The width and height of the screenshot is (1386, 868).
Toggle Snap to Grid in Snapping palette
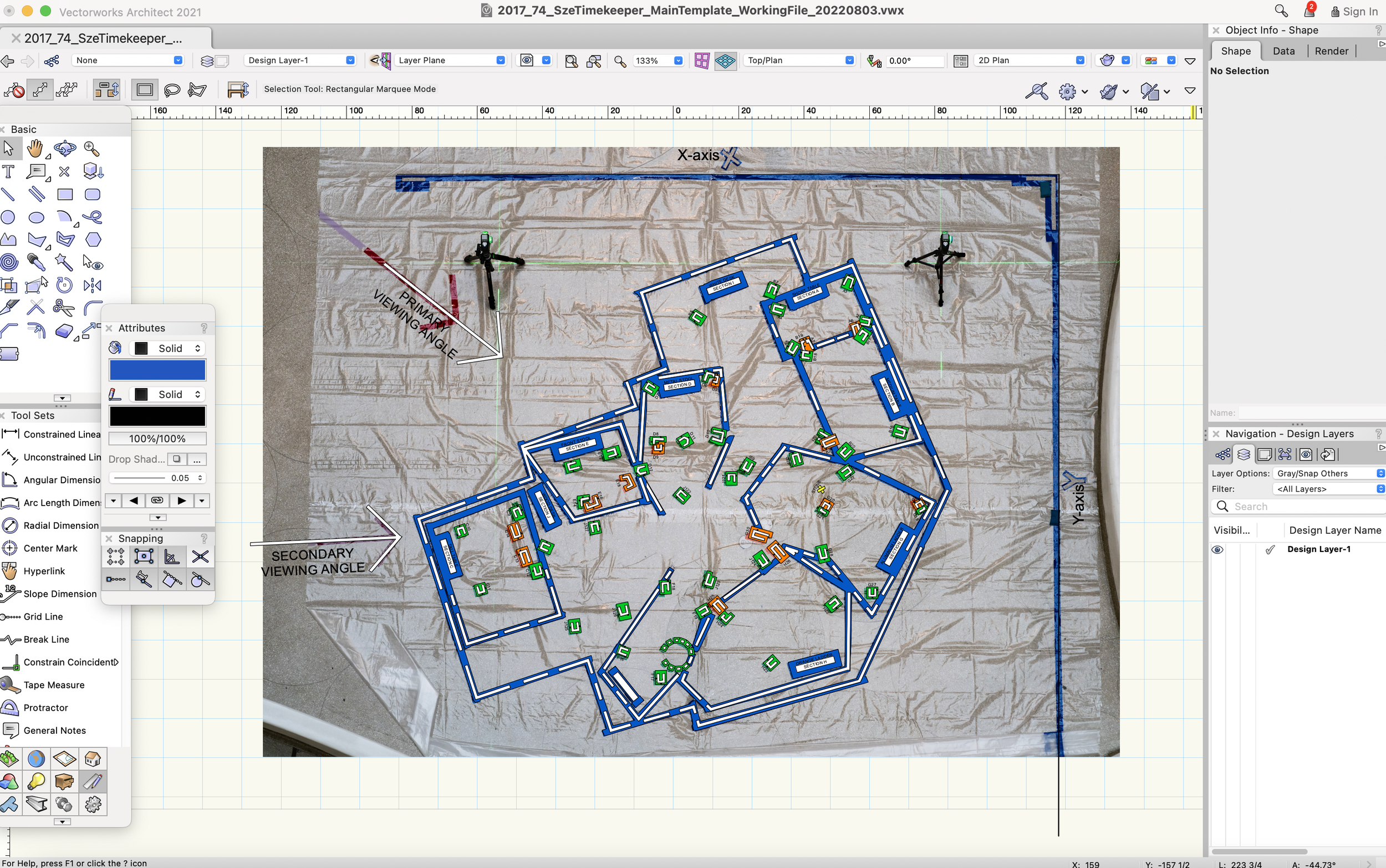point(115,556)
